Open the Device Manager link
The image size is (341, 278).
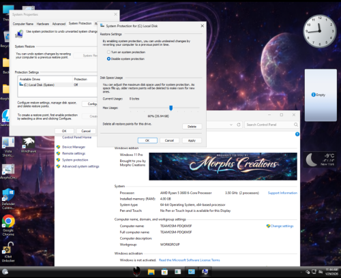(74, 147)
